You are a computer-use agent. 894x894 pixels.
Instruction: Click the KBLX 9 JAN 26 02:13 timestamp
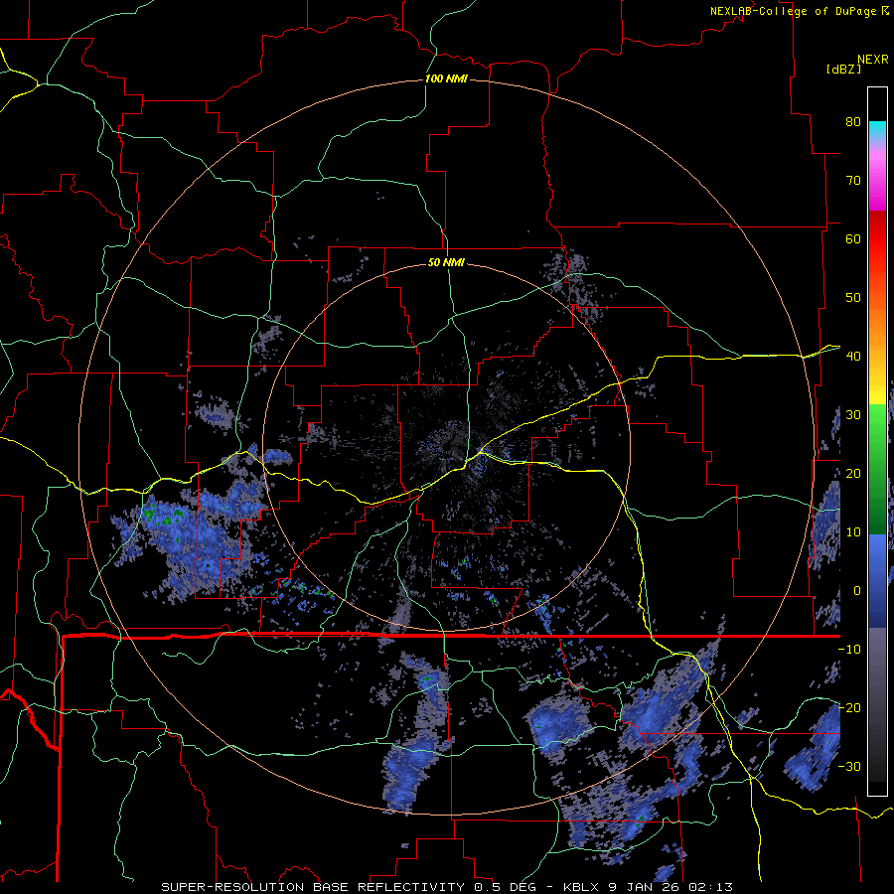(x=648, y=887)
